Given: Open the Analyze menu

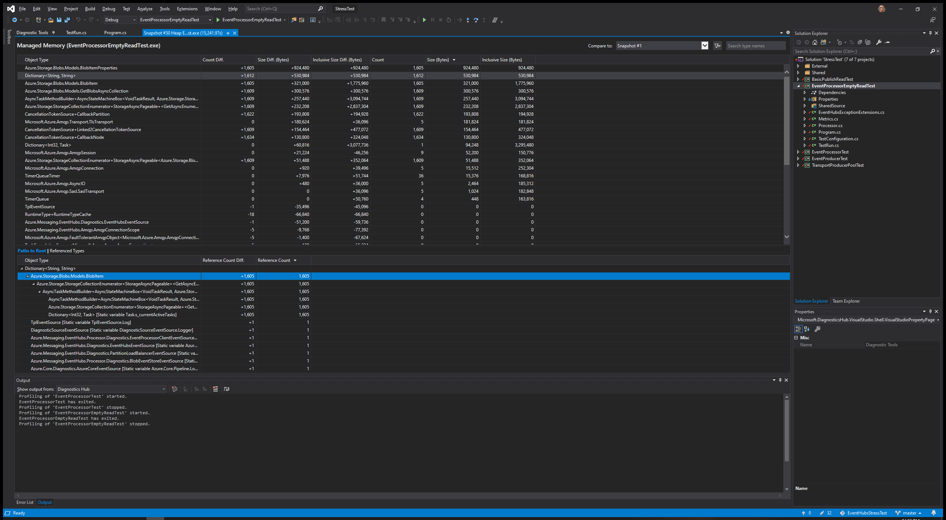Looking at the screenshot, I should (x=145, y=9).
